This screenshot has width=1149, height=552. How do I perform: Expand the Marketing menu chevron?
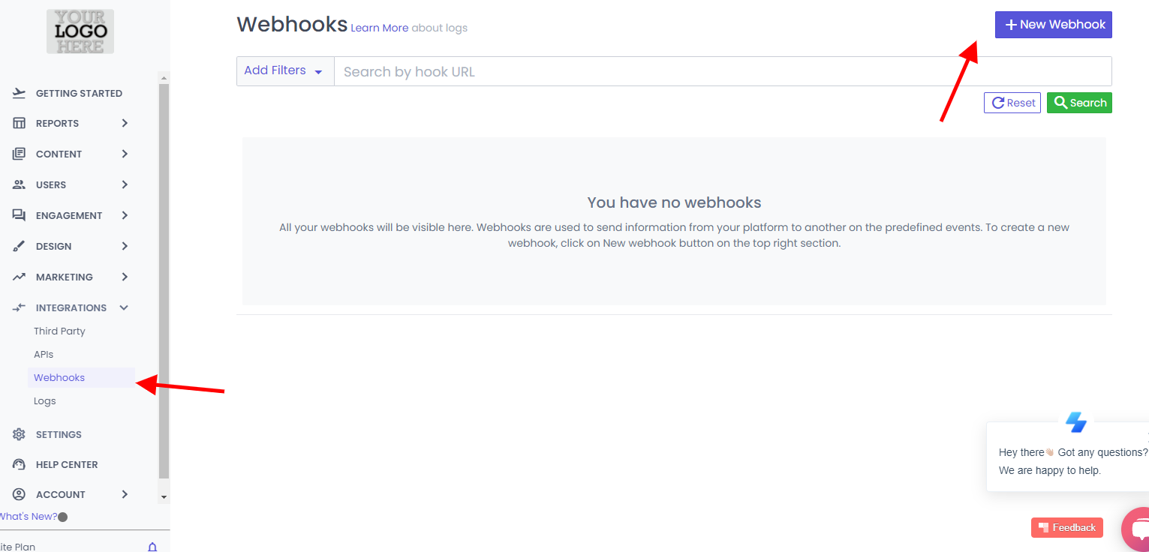(x=125, y=277)
